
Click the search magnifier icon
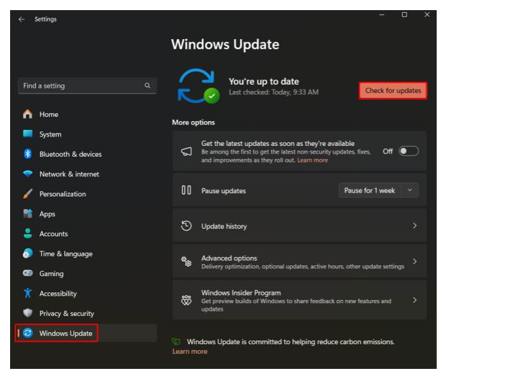[x=147, y=85]
